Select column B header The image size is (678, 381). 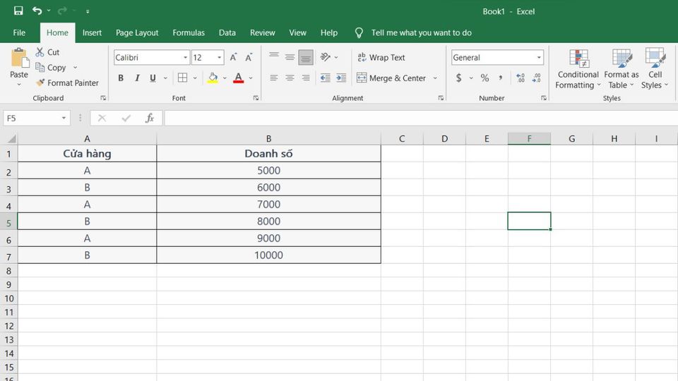268,139
